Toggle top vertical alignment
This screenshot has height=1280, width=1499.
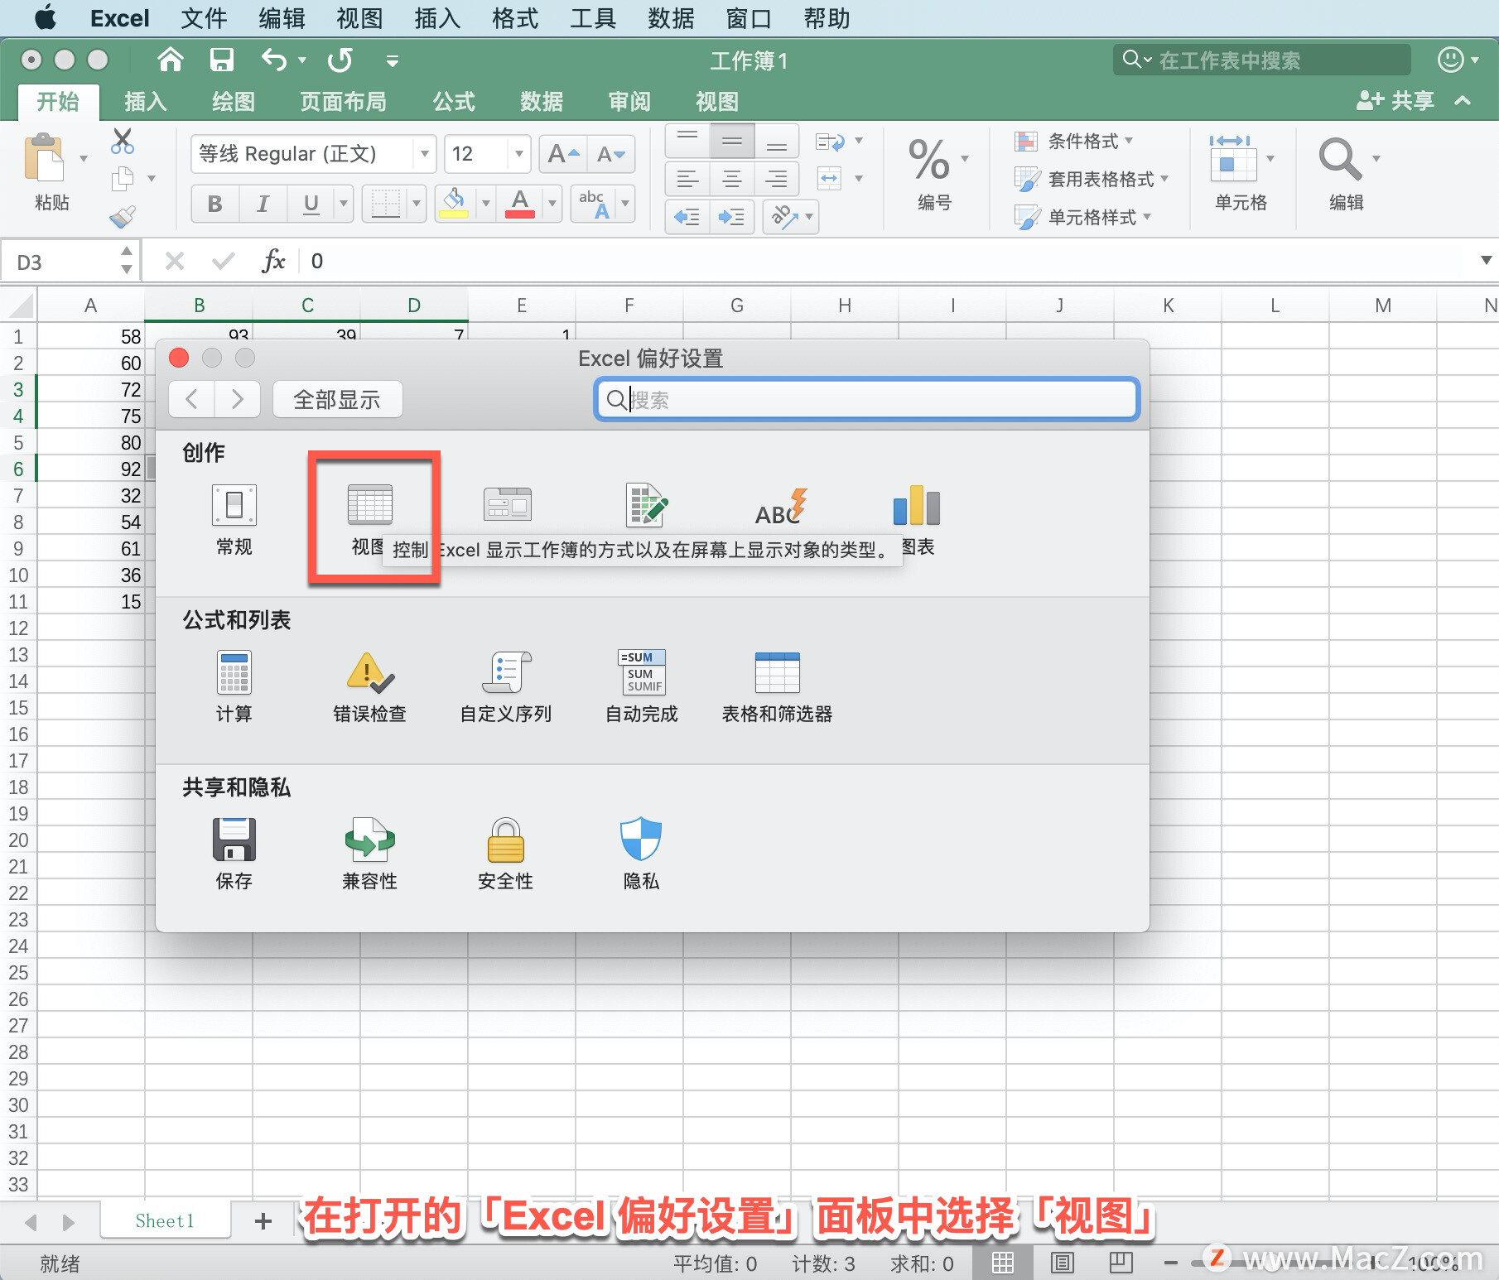[687, 141]
